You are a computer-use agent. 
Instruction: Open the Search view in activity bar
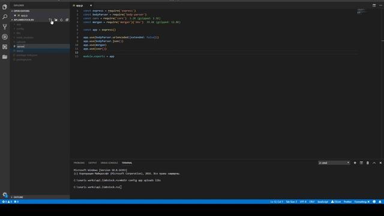[5, 17]
